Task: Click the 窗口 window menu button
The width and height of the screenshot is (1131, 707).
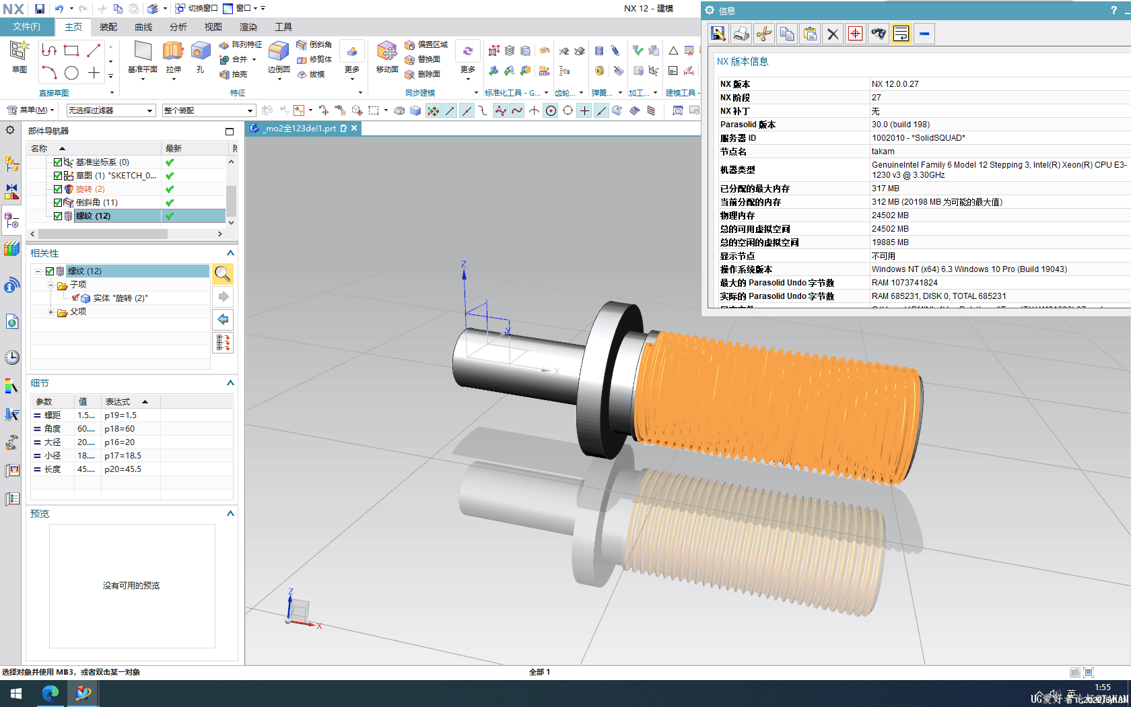Action: click(x=240, y=9)
